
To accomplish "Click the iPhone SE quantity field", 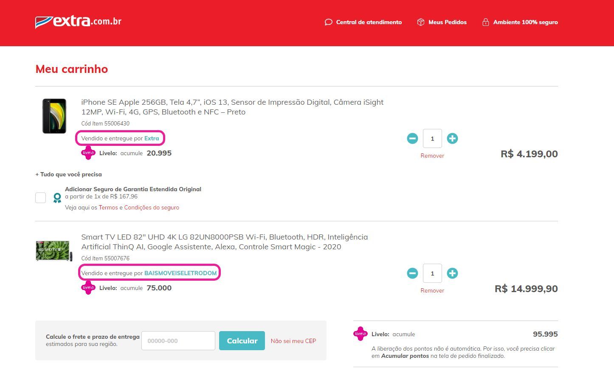I will click(x=432, y=138).
